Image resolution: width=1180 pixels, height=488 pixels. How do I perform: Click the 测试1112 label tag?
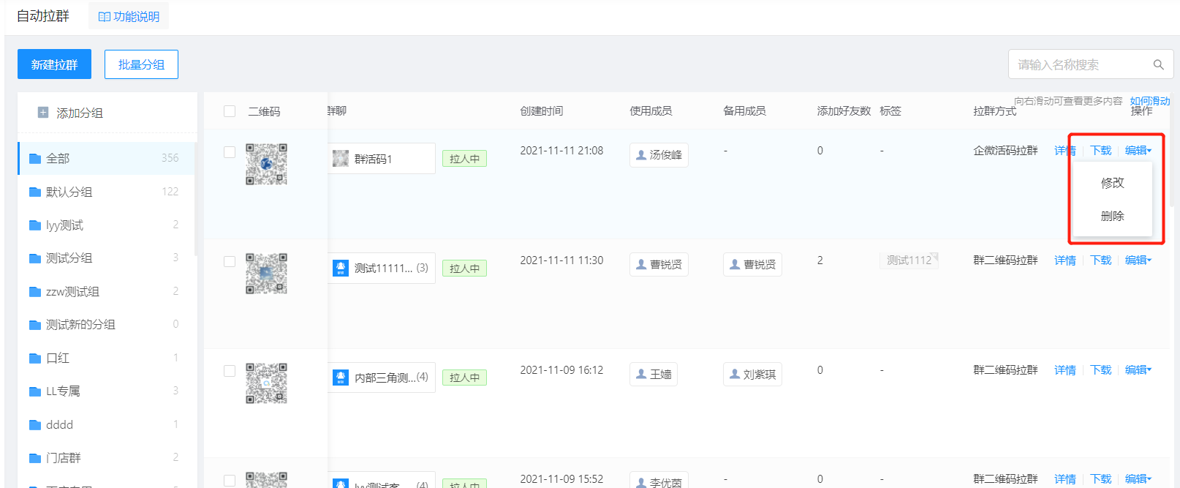click(909, 260)
